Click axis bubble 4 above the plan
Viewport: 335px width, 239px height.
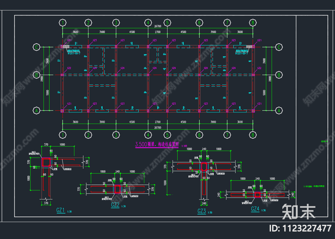[148, 23]
